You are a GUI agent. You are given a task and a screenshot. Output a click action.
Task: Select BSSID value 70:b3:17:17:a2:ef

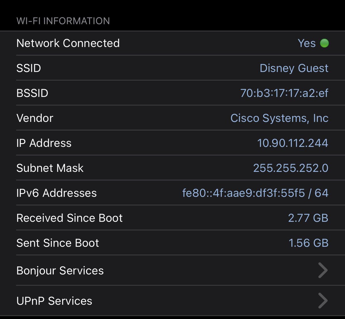(x=284, y=93)
